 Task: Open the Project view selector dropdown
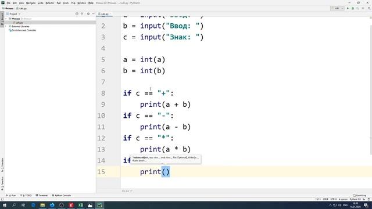13,14
